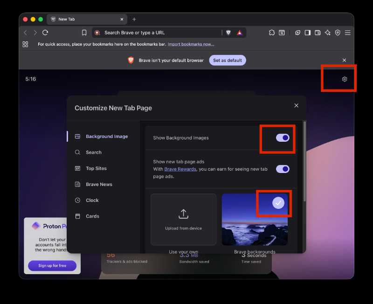The image size is (373, 304).
Task: Click the Upload from device tile
Action: point(183,219)
